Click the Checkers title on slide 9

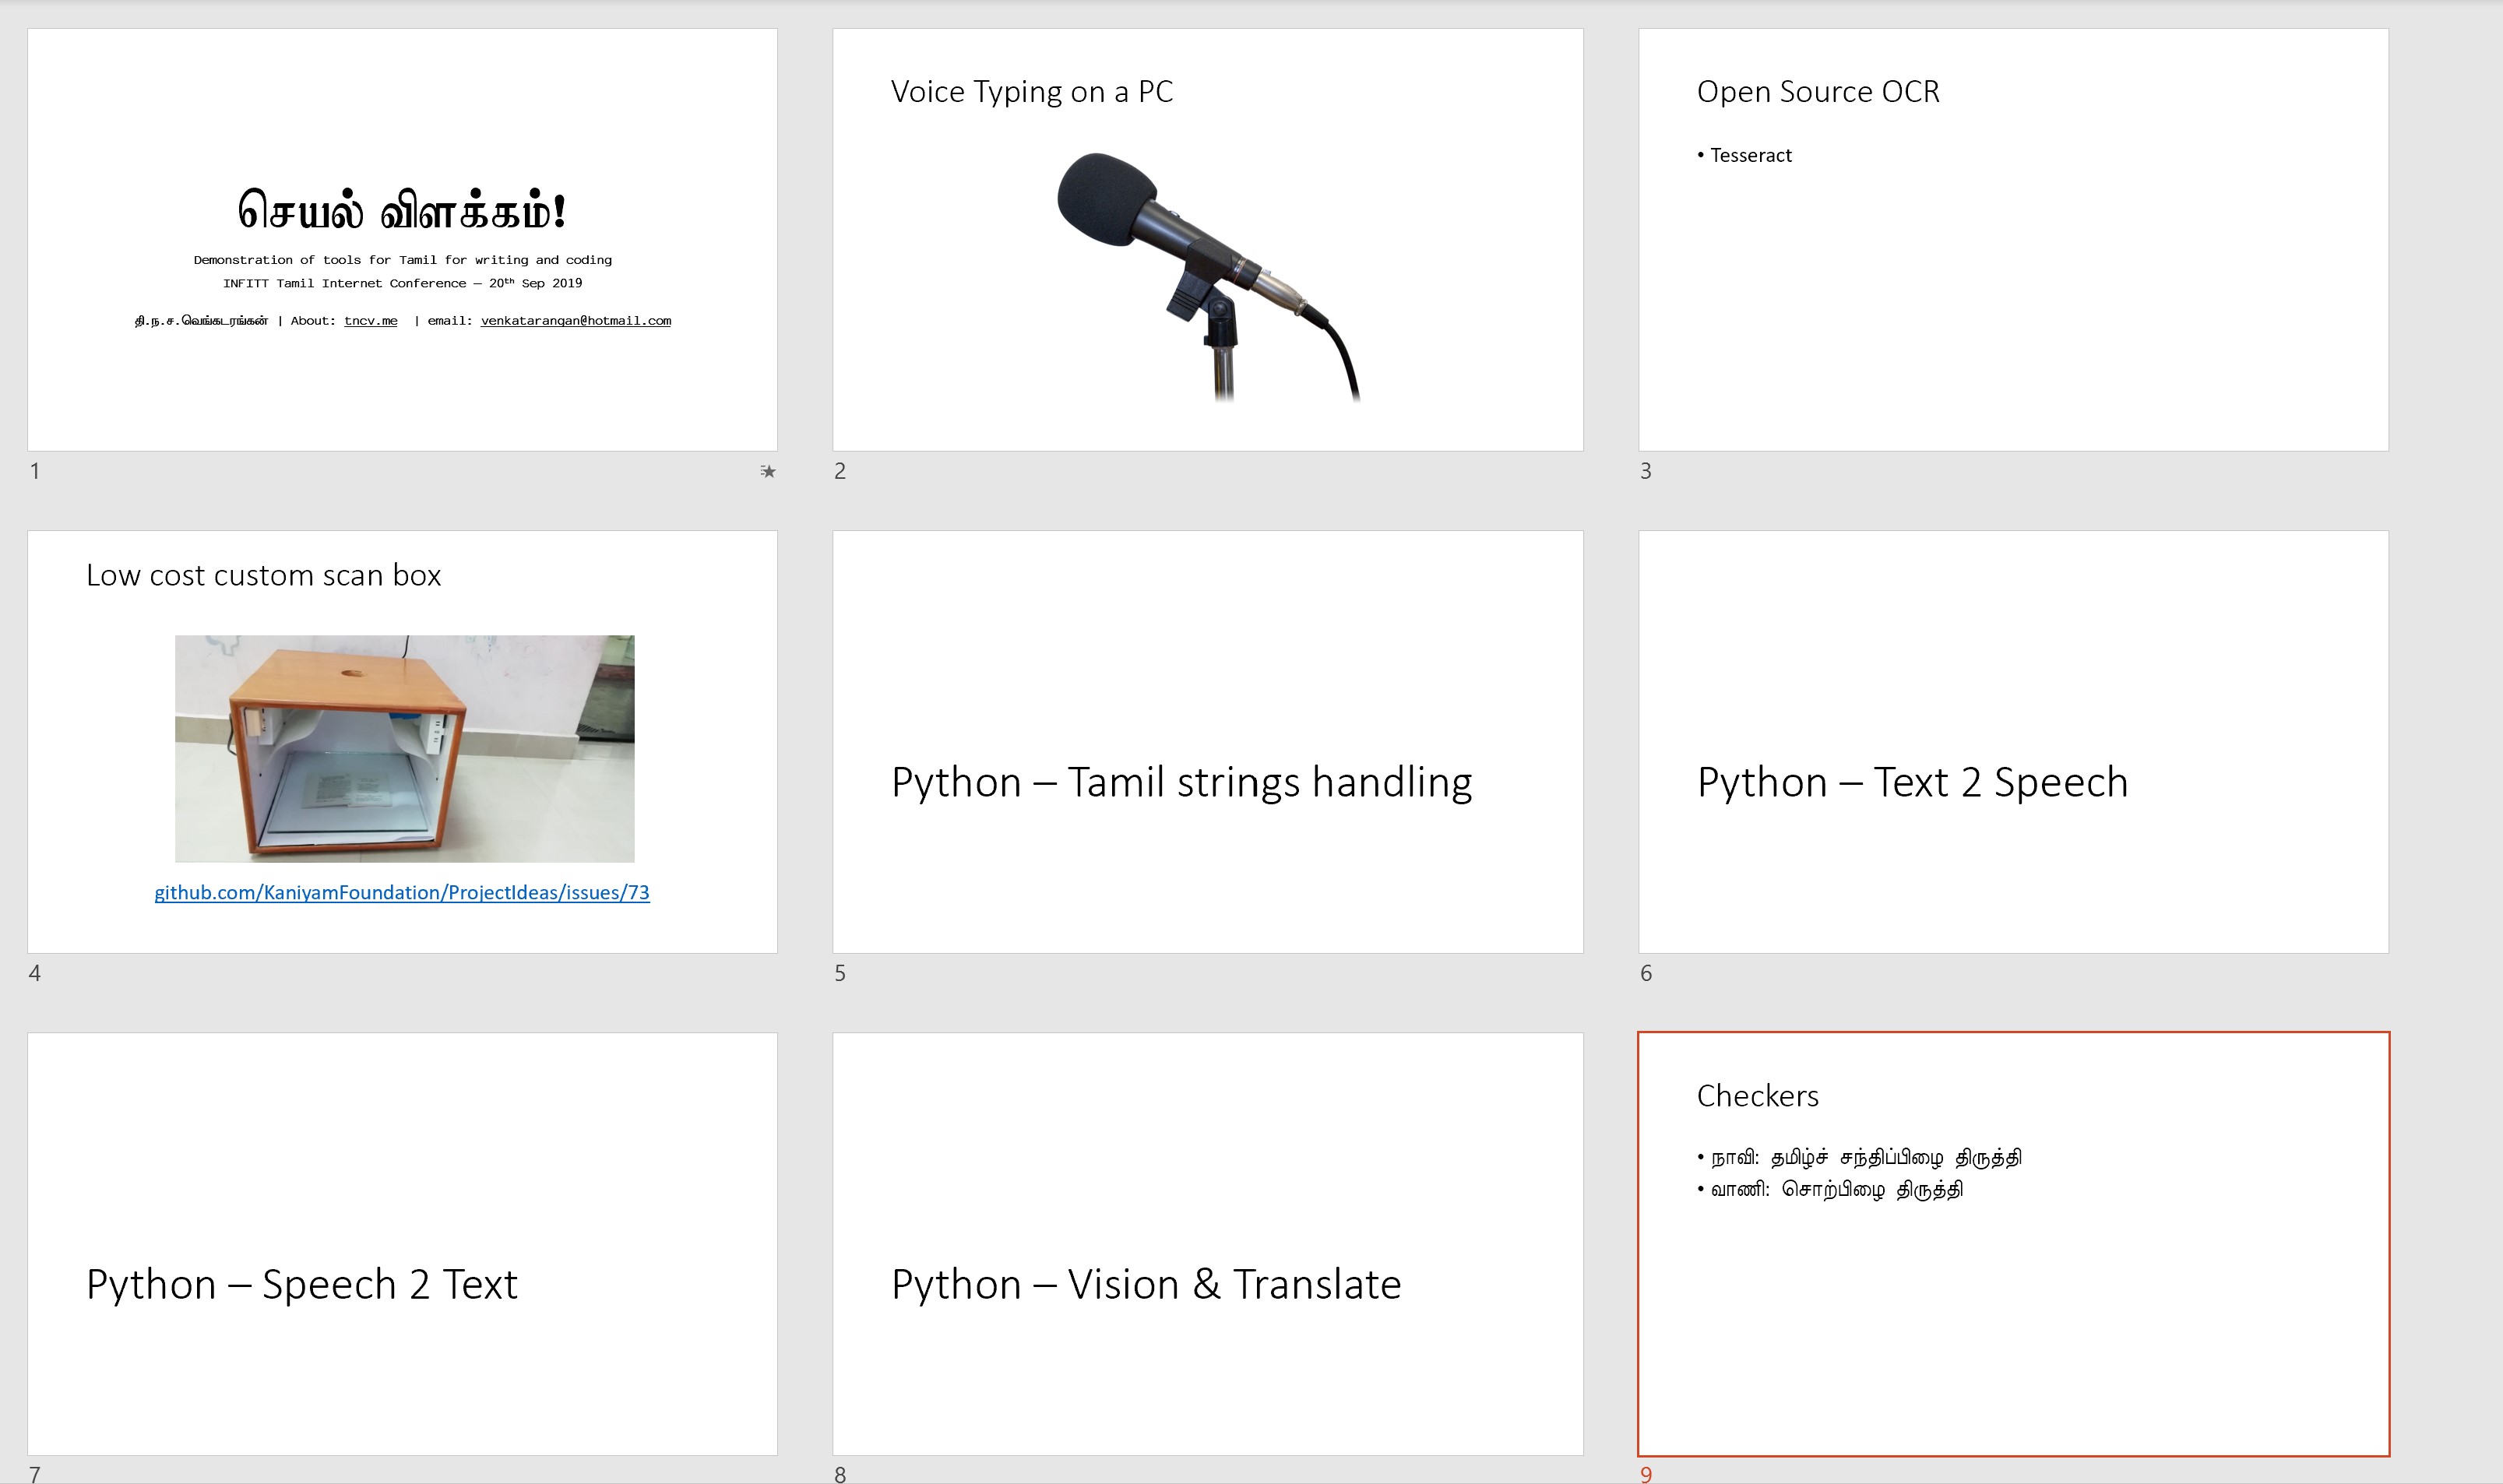click(1757, 1096)
